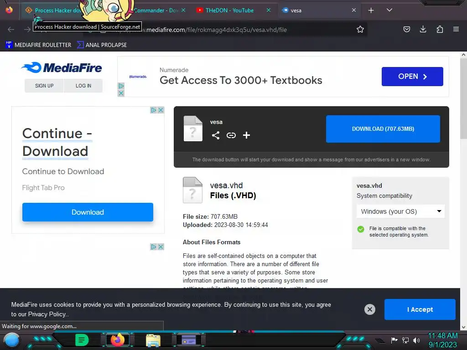Copy link with the chain link icon
This screenshot has width=467, height=350.
pos(231,135)
